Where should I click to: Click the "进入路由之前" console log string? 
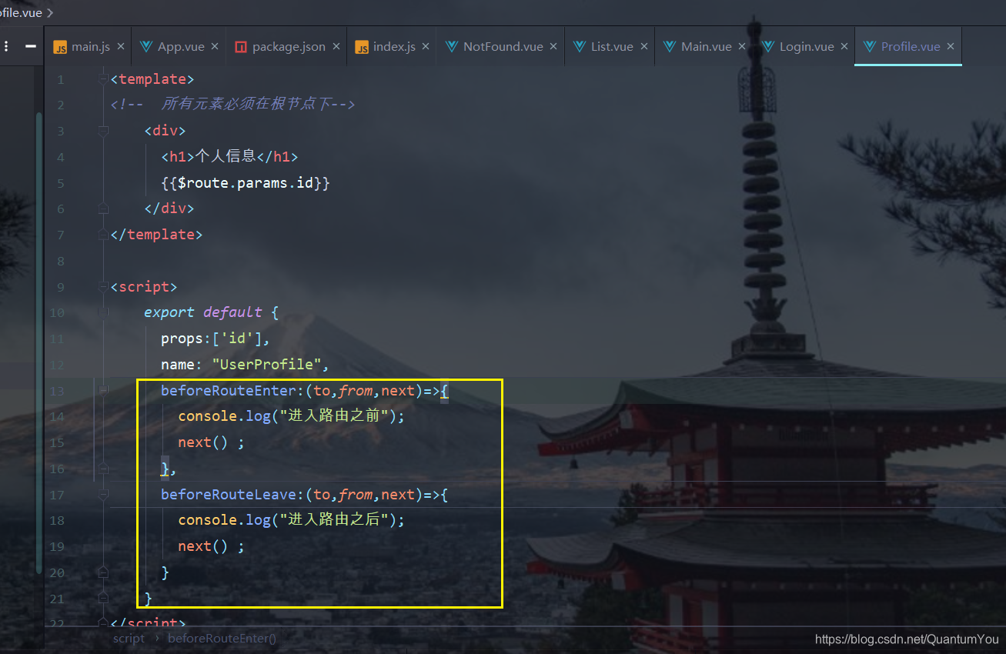pos(335,416)
